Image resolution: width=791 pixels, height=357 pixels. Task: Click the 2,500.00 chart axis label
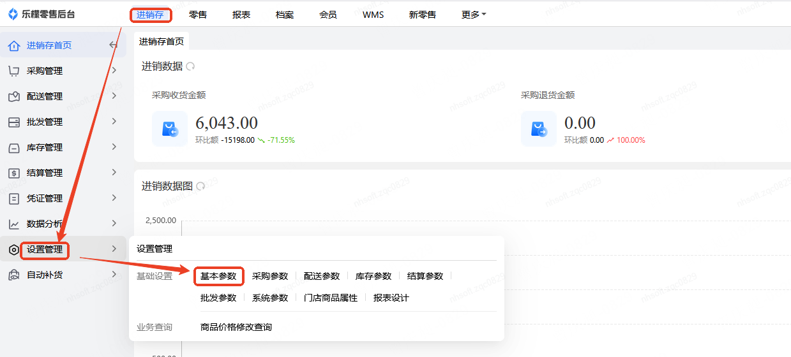point(161,221)
